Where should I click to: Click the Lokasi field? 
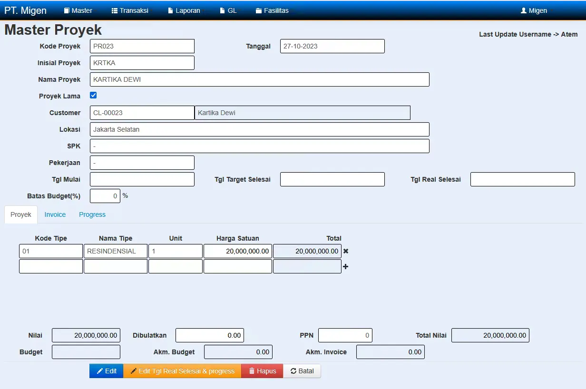[x=260, y=129]
